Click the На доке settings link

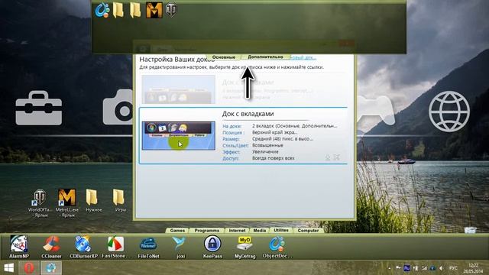pos(232,126)
